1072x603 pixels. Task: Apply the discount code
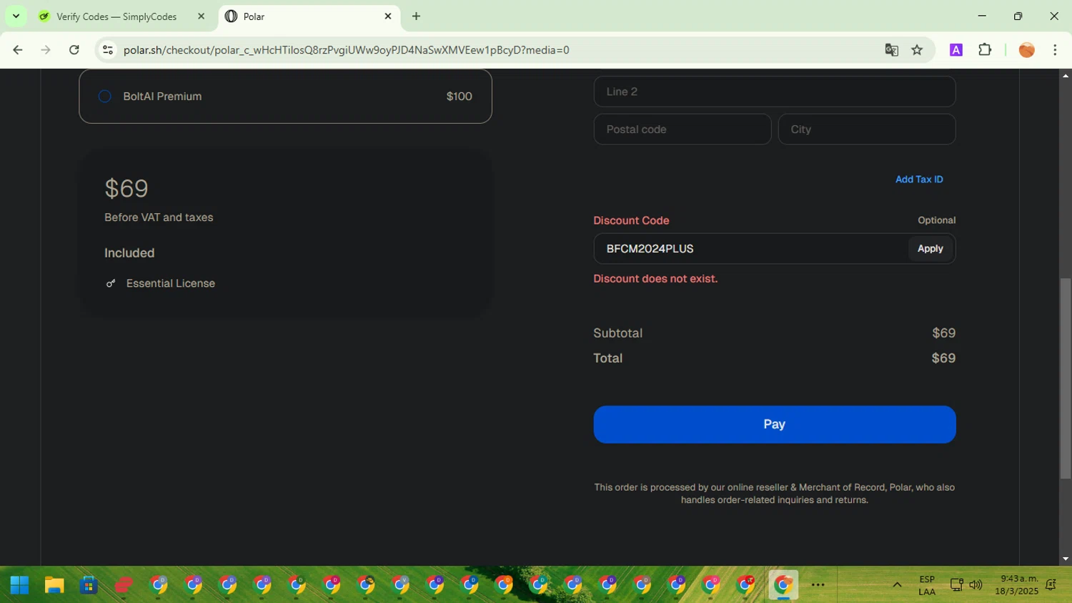(930, 249)
